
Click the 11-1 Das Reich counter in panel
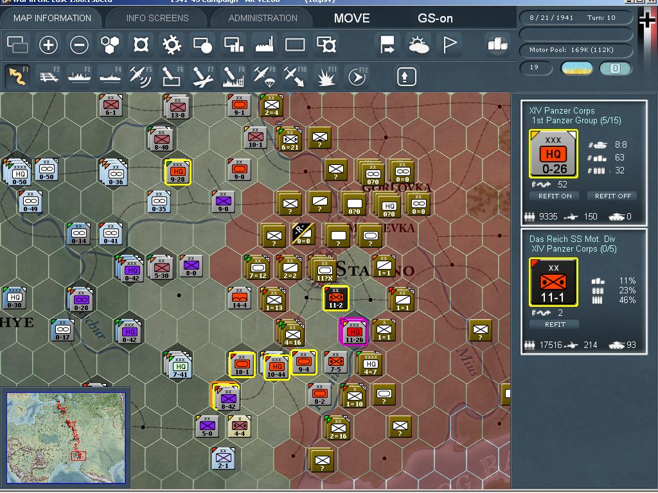(x=553, y=282)
